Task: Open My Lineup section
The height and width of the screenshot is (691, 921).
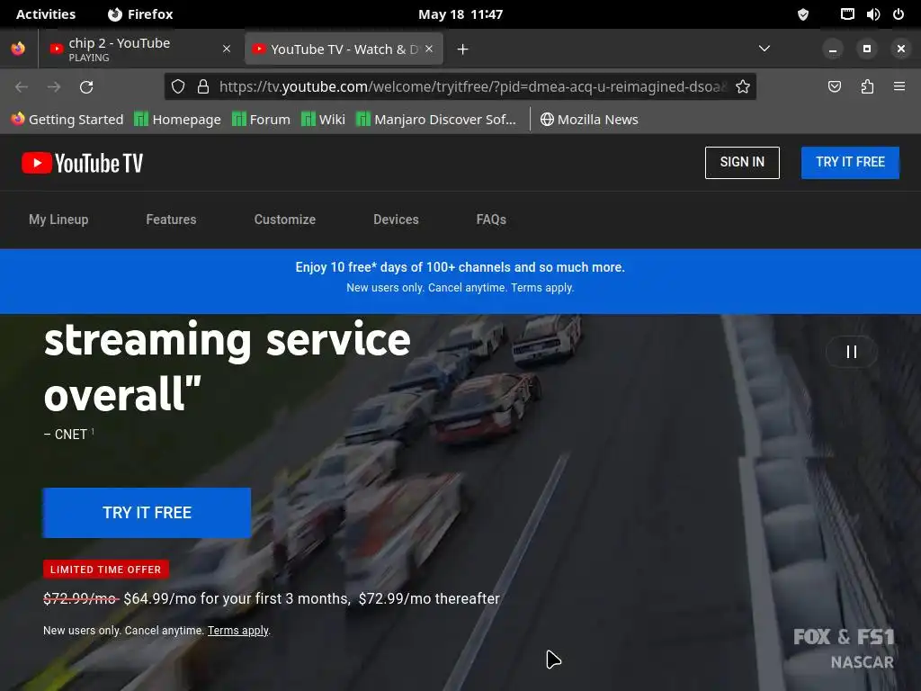Action: 58,220
